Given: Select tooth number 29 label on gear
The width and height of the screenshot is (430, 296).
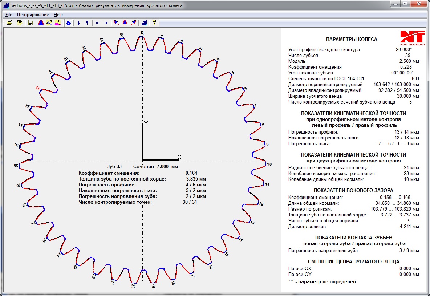Looking at the screenshot, I should tap(16, 165).
